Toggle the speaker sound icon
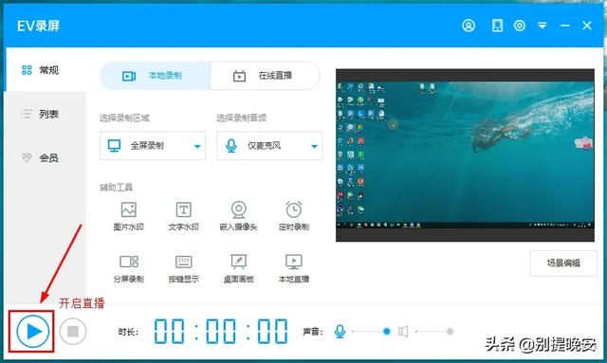This screenshot has width=607, height=363. coord(403,332)
